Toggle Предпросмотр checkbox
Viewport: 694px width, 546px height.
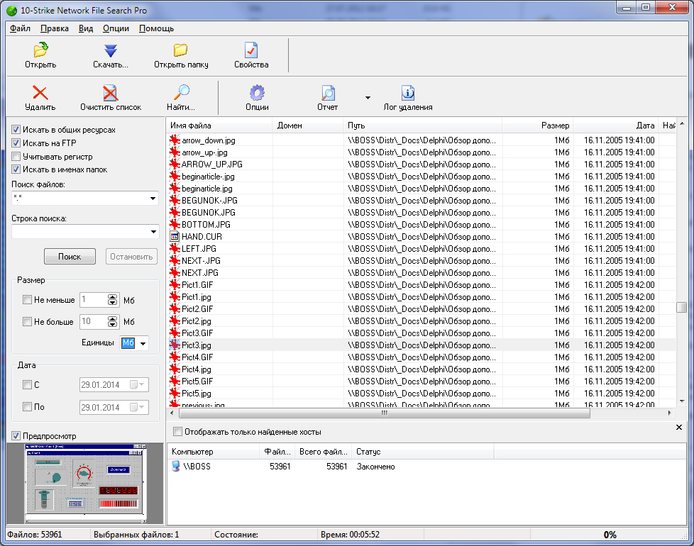coord(16,436)
